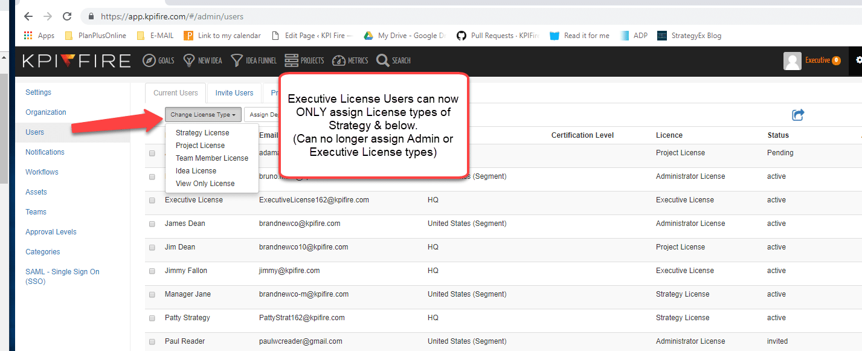Tick the checkbox for the Pending Project License row
This screenshot has height=351, width=862.
click(152, 153)
